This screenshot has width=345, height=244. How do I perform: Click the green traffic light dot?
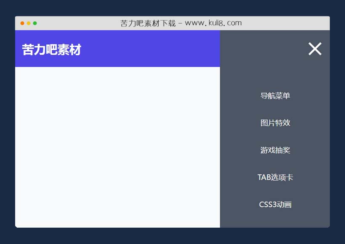35,23
